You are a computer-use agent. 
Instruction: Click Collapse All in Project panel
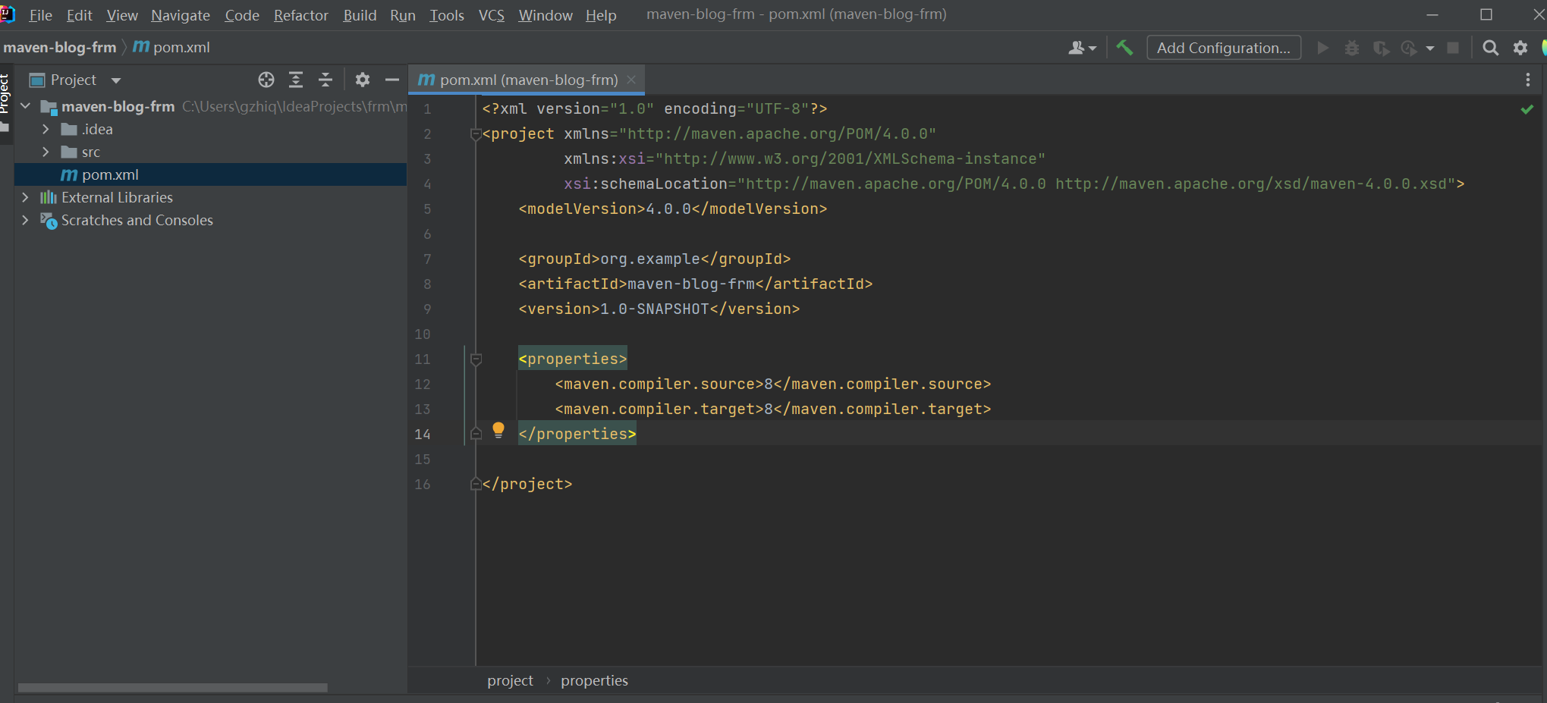pos(325,80)
